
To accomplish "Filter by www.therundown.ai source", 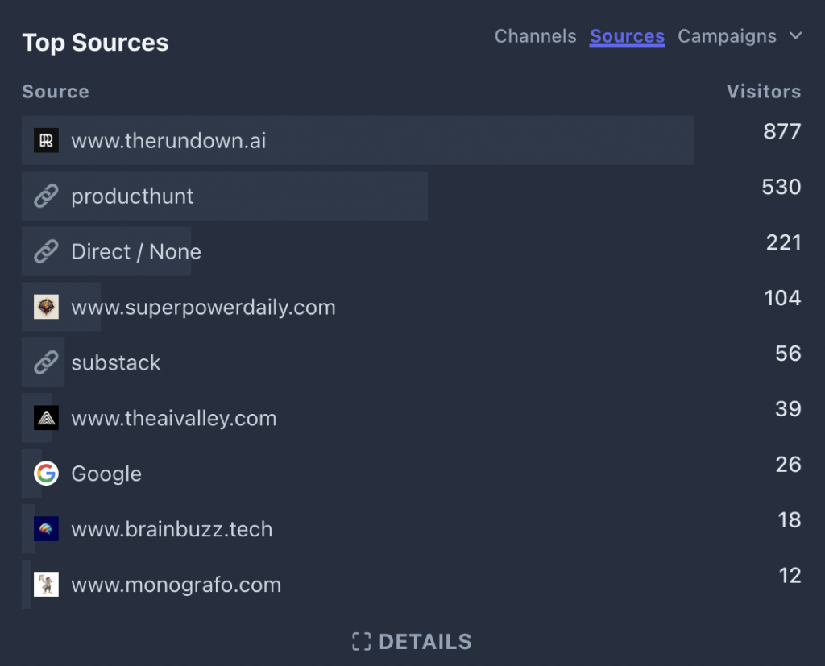I will [x=168, y=141].
